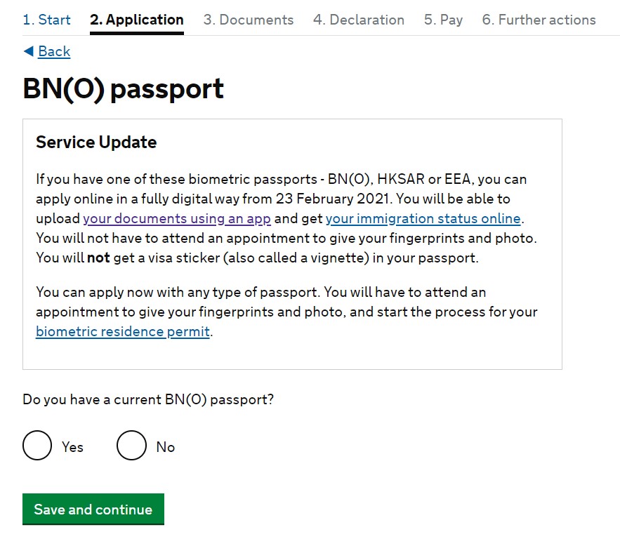Follow the 'Back' link text

pyautogui.click(x=54, y=51)
